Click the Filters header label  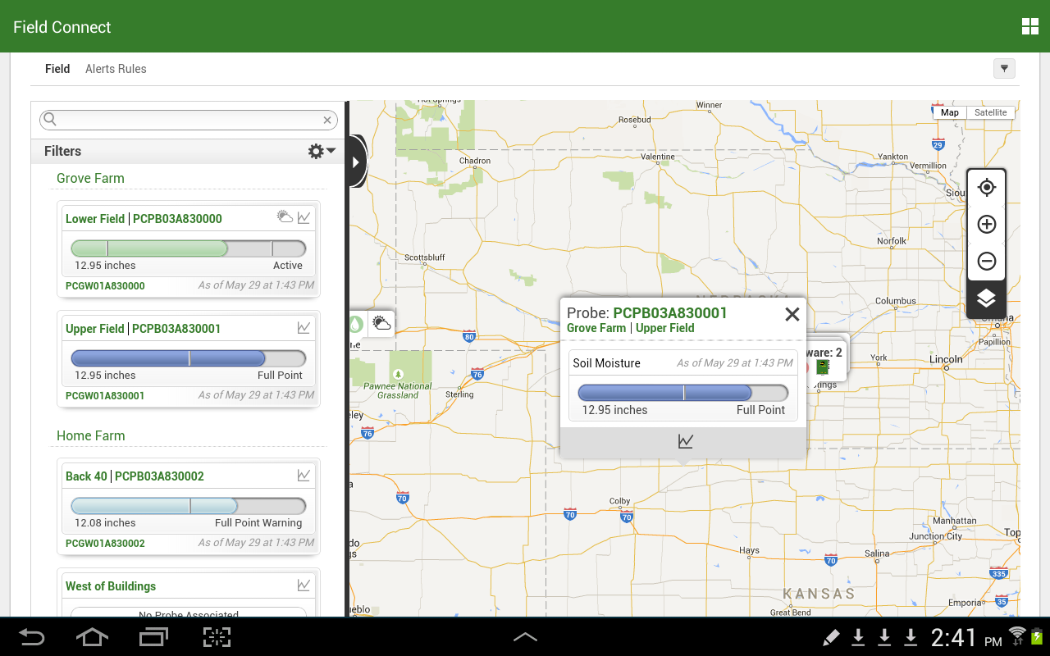62,151
